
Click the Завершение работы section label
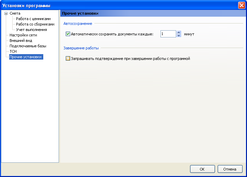[x=81, y=48]
